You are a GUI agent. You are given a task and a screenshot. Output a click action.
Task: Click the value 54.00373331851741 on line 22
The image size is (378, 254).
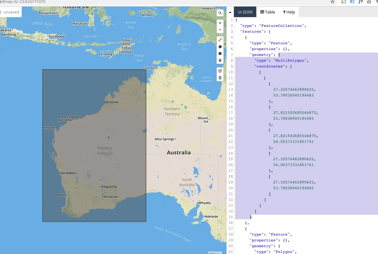click(293, 142)
